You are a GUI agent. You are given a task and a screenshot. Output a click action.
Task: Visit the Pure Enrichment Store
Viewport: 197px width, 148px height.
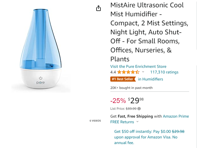click(138, 66)
